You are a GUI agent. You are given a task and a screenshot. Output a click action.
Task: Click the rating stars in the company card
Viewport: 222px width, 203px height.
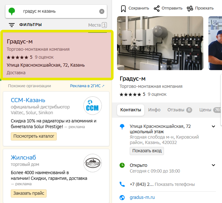tap(130, 95)
